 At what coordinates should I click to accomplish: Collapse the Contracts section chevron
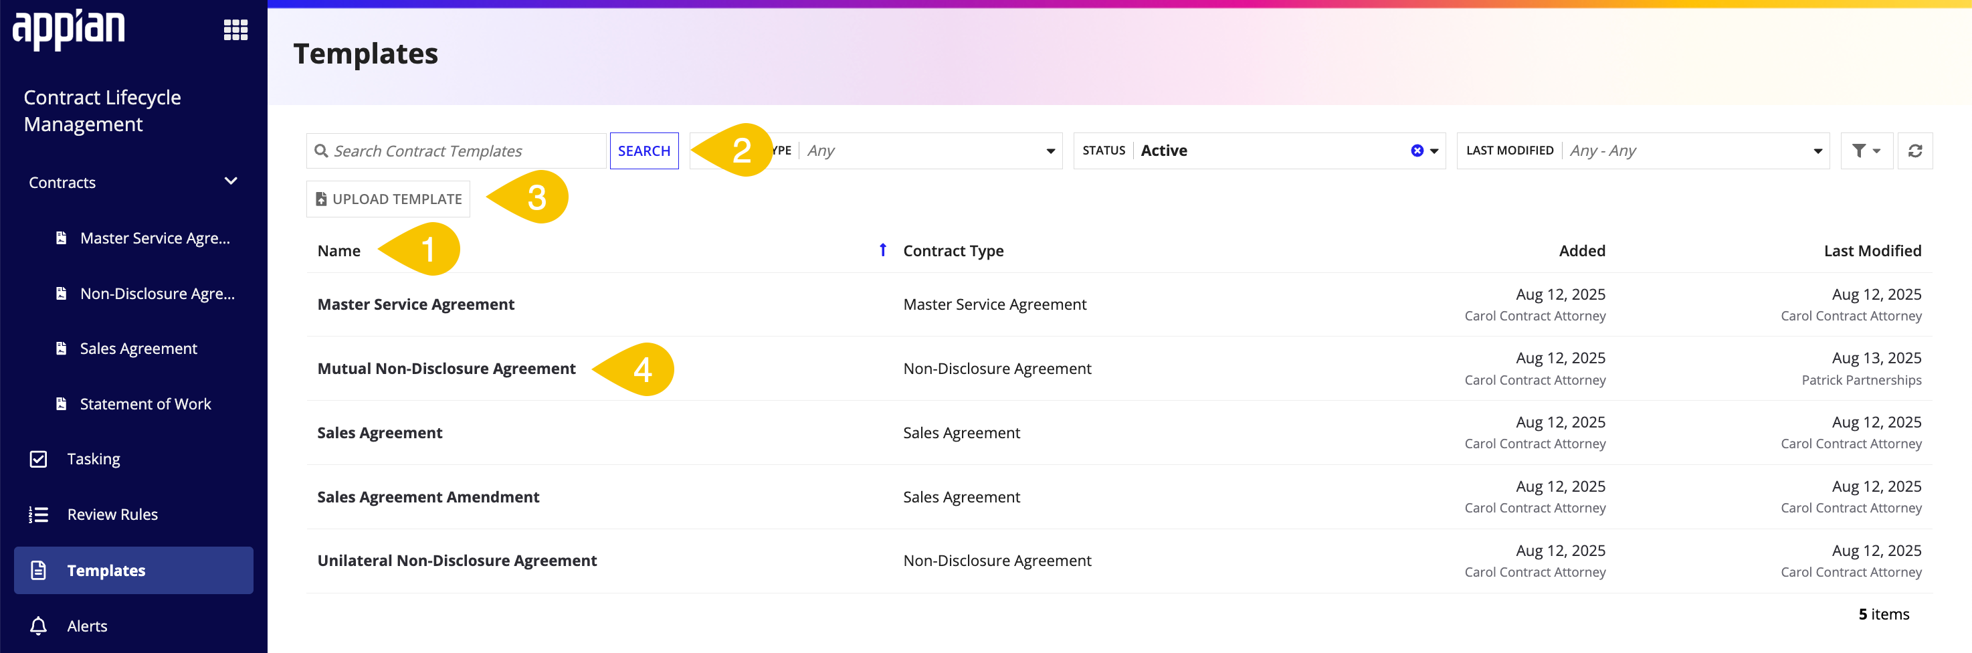point(230,181)
